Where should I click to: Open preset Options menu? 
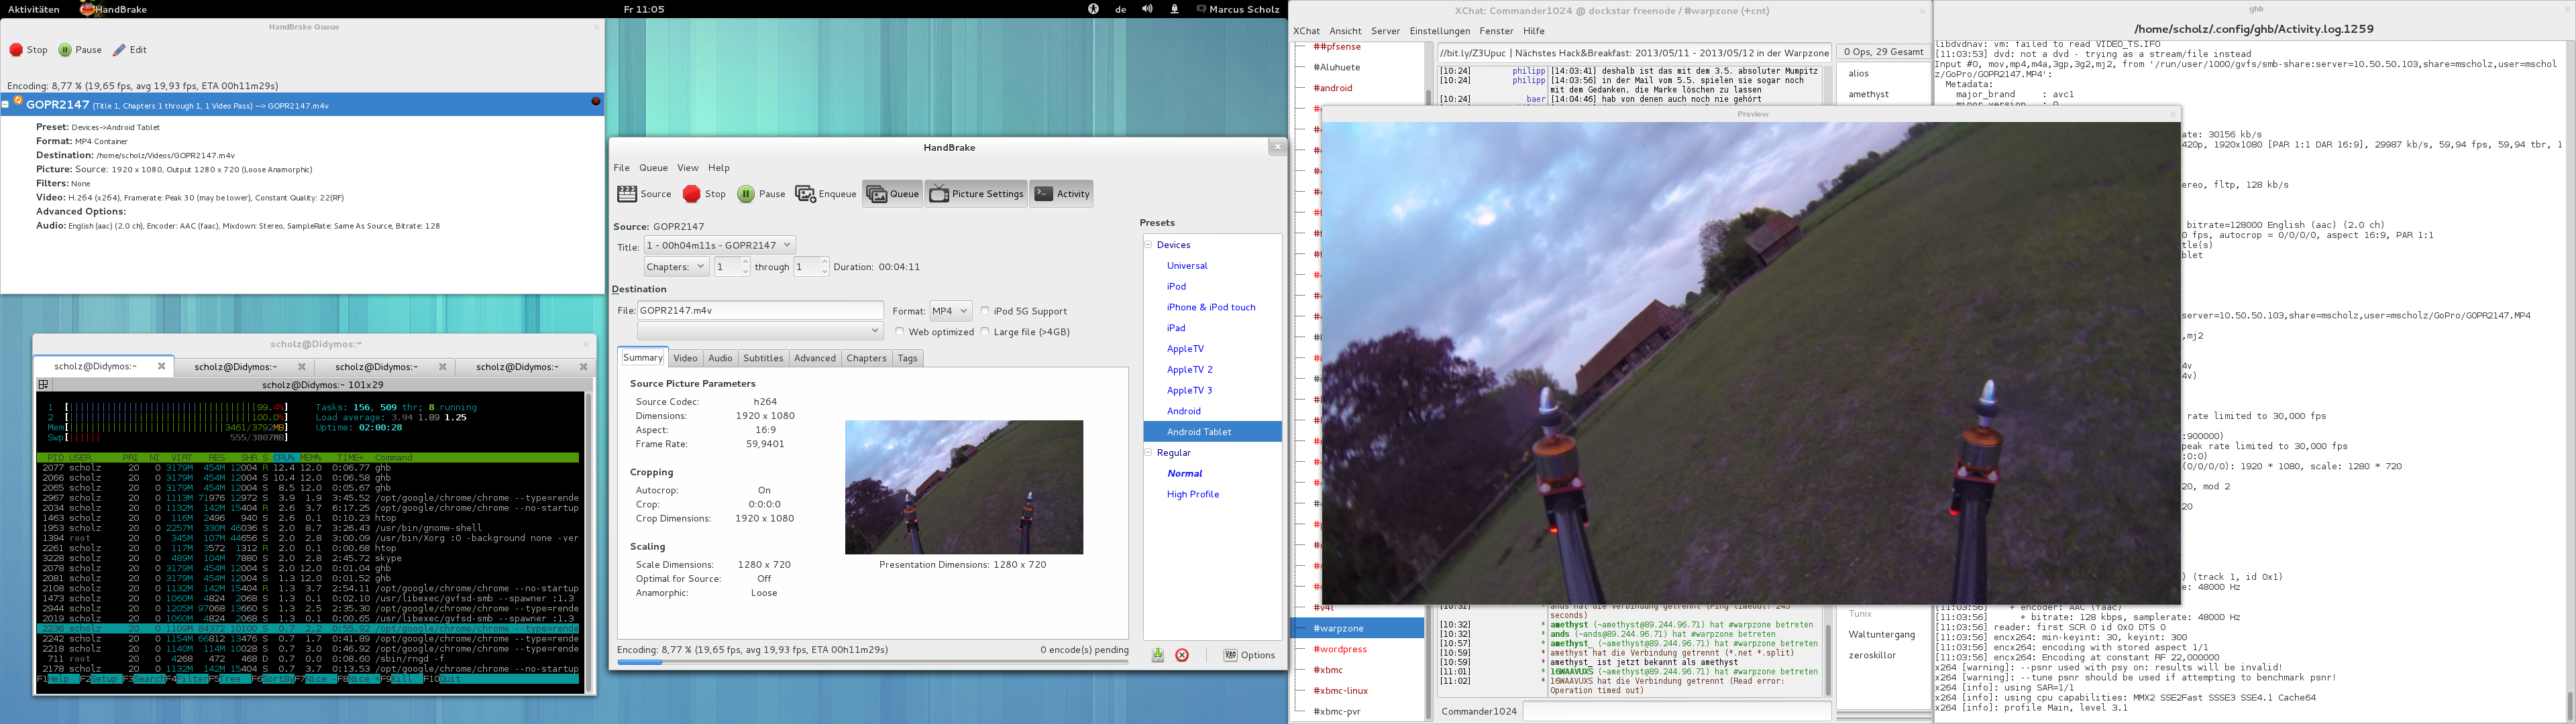click(x=1250, y=655)
